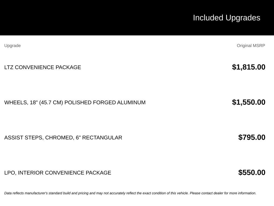Click the 'Please contact dealer' disclaimer sentence
Viewport: 274px width, 206px height.
point(223,193)
